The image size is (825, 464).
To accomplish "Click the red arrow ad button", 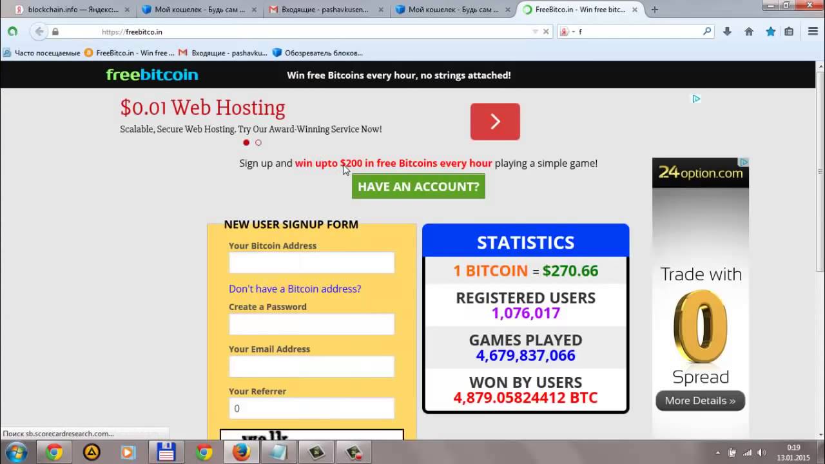I will click(x=495, y=121).
